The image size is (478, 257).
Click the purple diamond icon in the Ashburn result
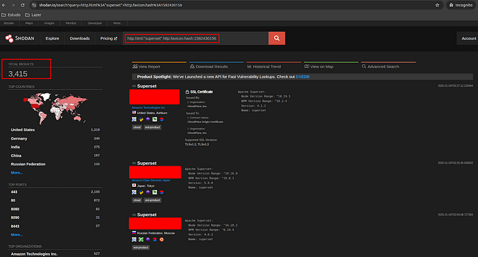coord(148,119)
